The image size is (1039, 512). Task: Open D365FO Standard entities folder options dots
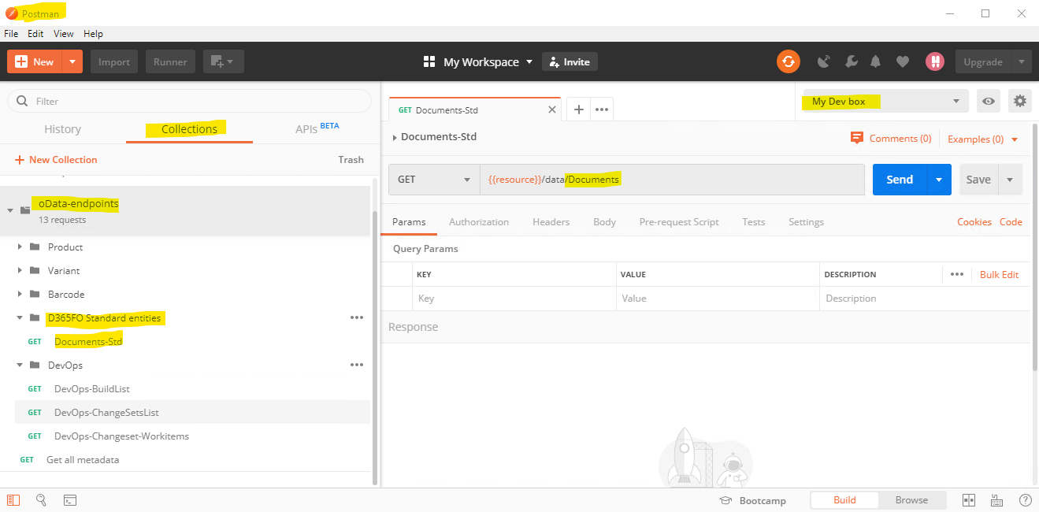[357, 317]
